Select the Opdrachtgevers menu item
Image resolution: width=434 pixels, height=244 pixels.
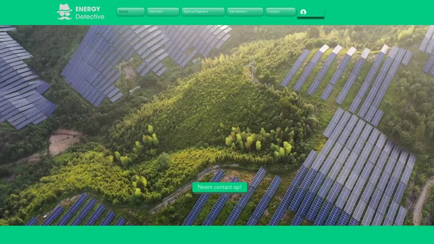click(x=203, y=12)
